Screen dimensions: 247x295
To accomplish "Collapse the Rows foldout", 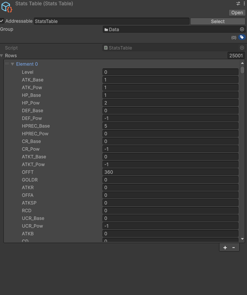I will [x=2, y=56].
